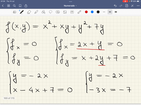Tap the three-dot multitasking handle at top
The width and height of the screenshot is (141, 105).
coord(70,1)
